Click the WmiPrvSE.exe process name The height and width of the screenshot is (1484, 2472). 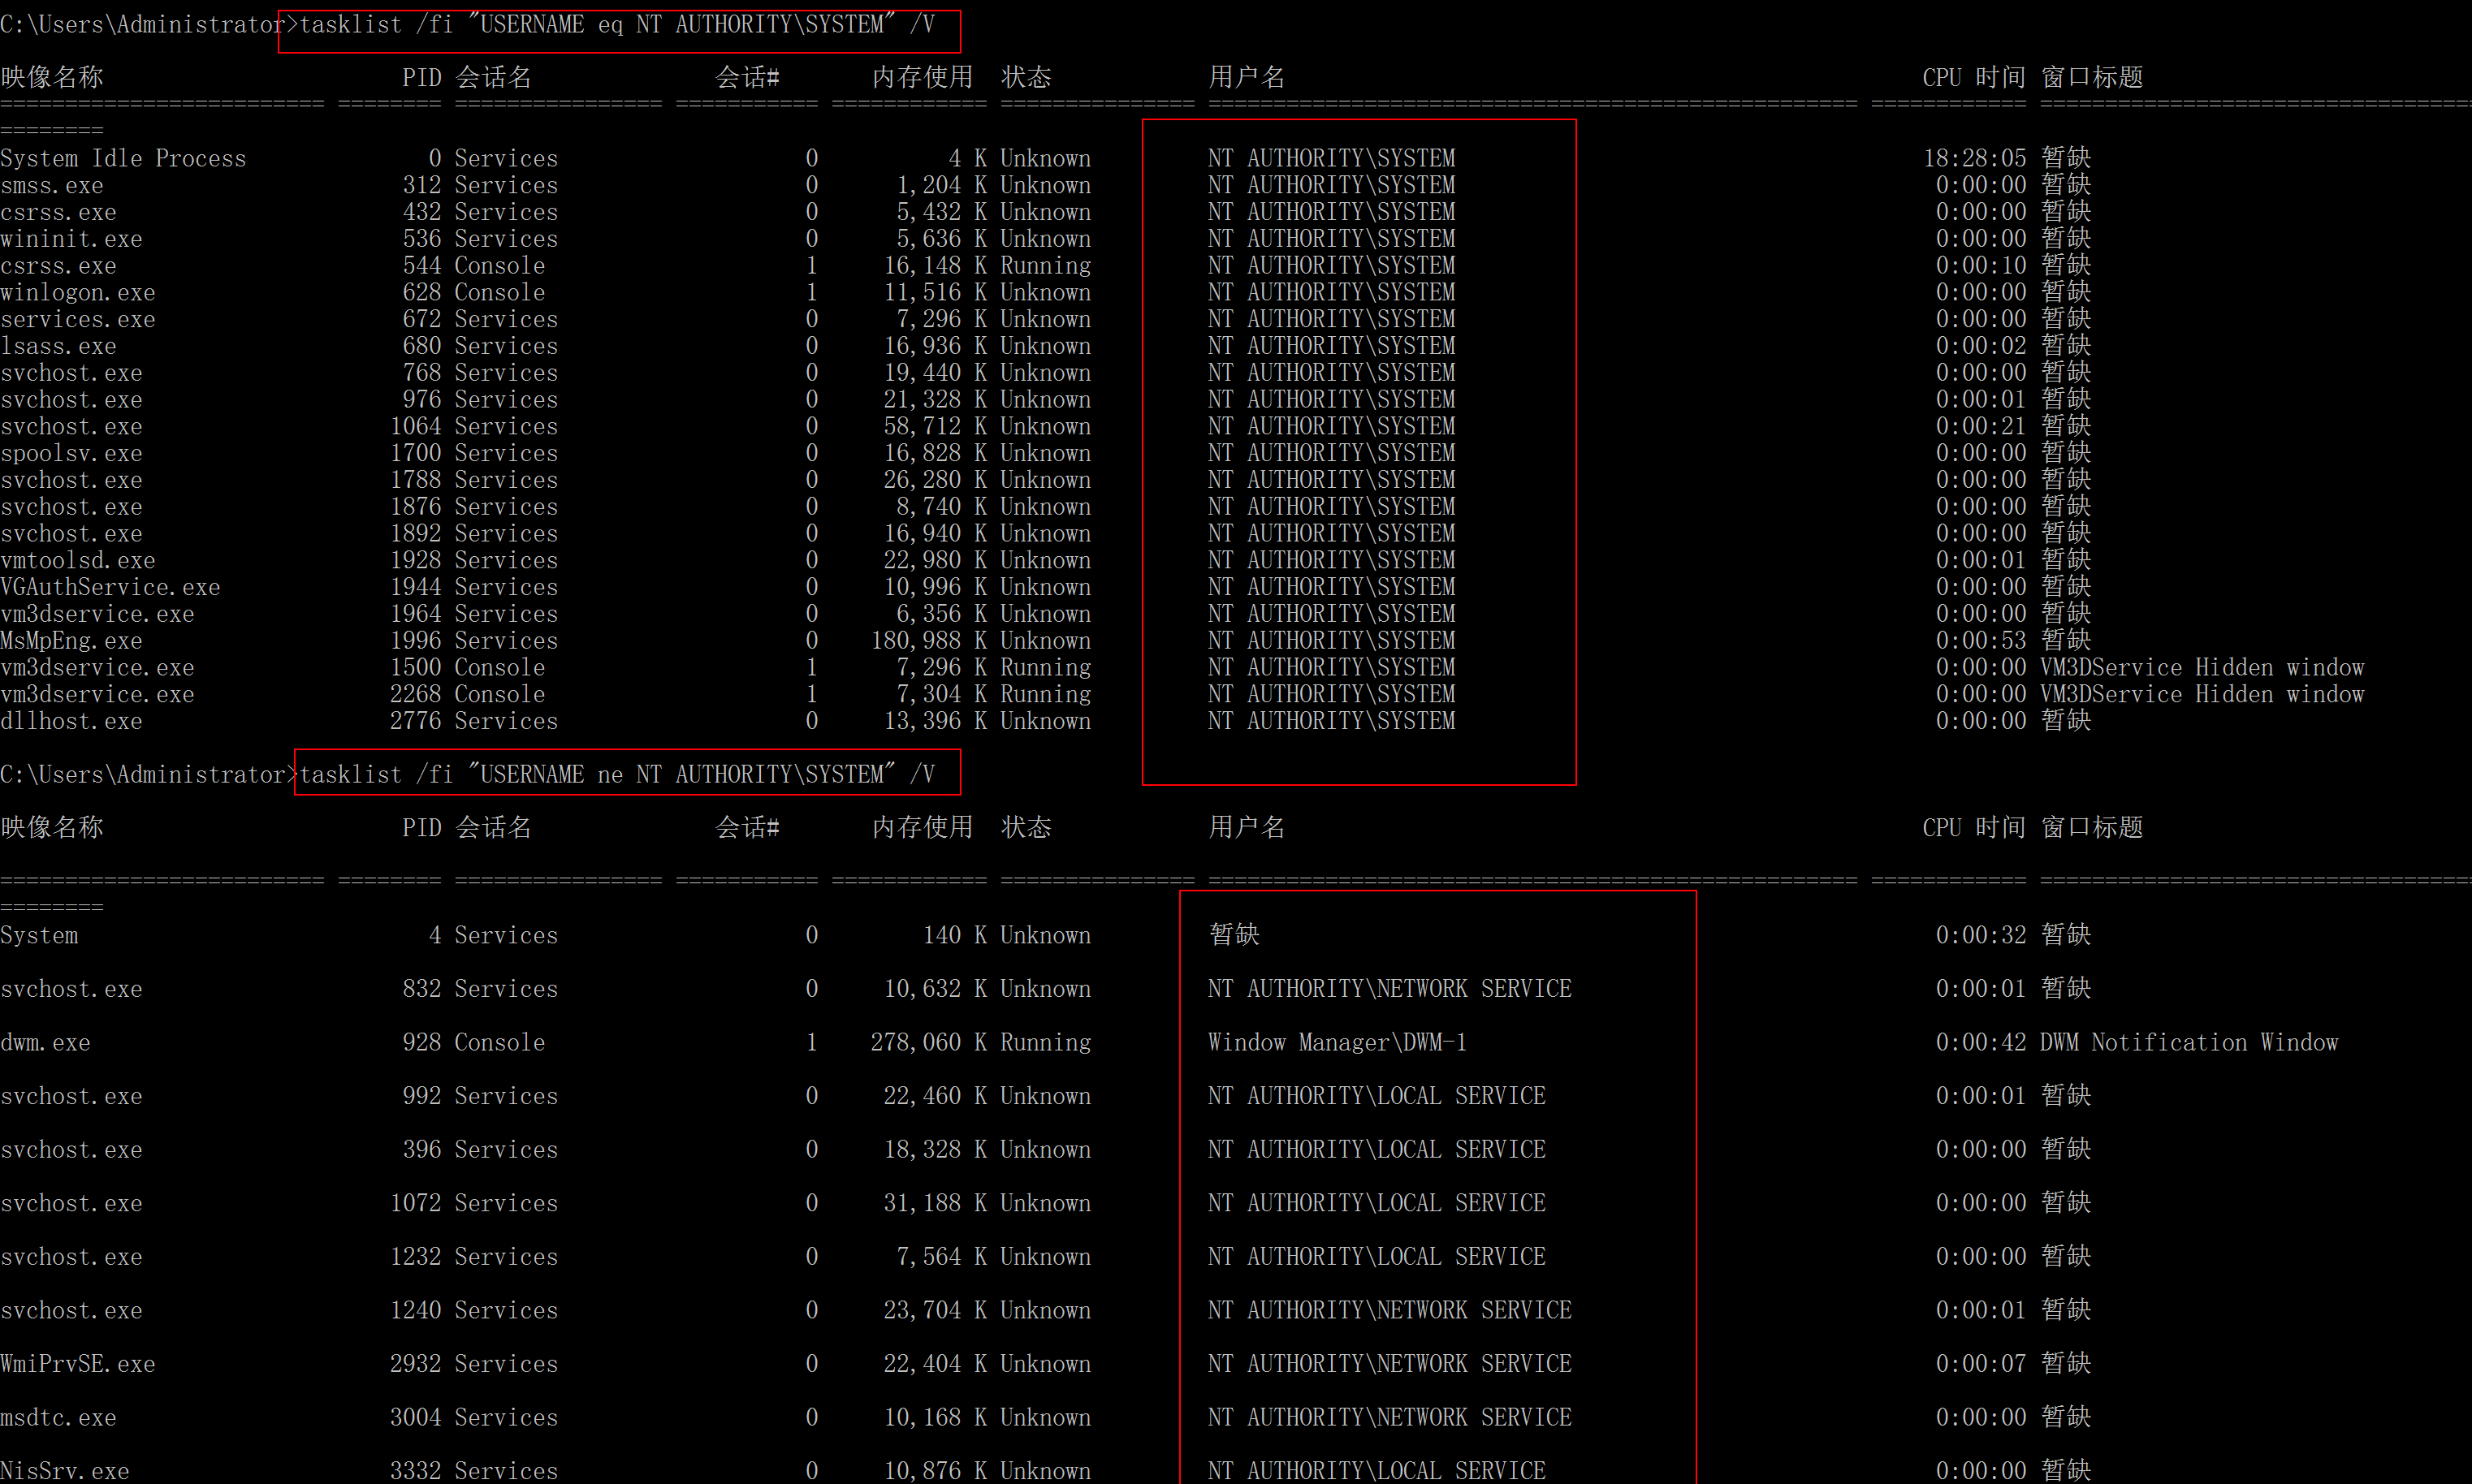coord(78,1364)
